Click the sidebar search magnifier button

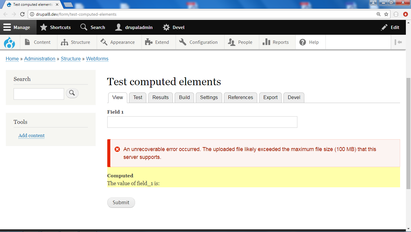(x=72, y=93)
